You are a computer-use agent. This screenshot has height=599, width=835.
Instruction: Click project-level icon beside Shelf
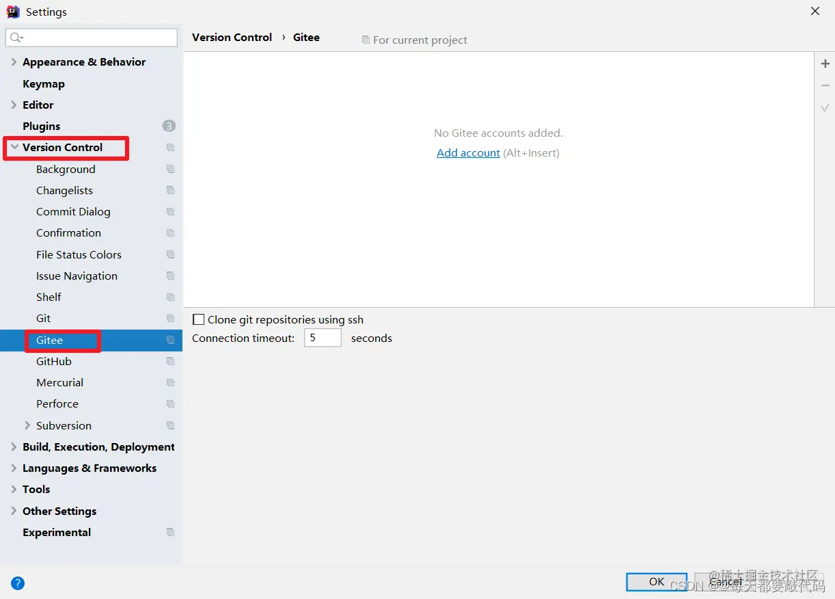pyautogui.click(x=170, y=297)
